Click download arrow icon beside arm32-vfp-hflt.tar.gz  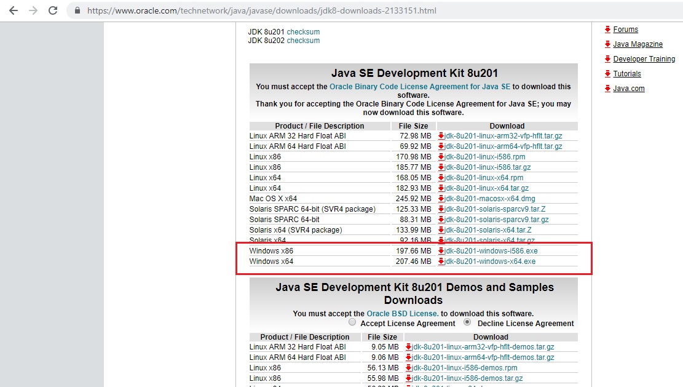click(x=441, y=136)
